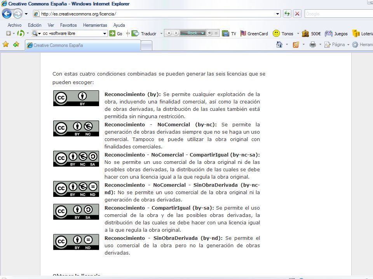
Task: Click the 'SinObraDerivada (by-nd):' heading text
Action: pyautogui.click(x=188, y=238)
